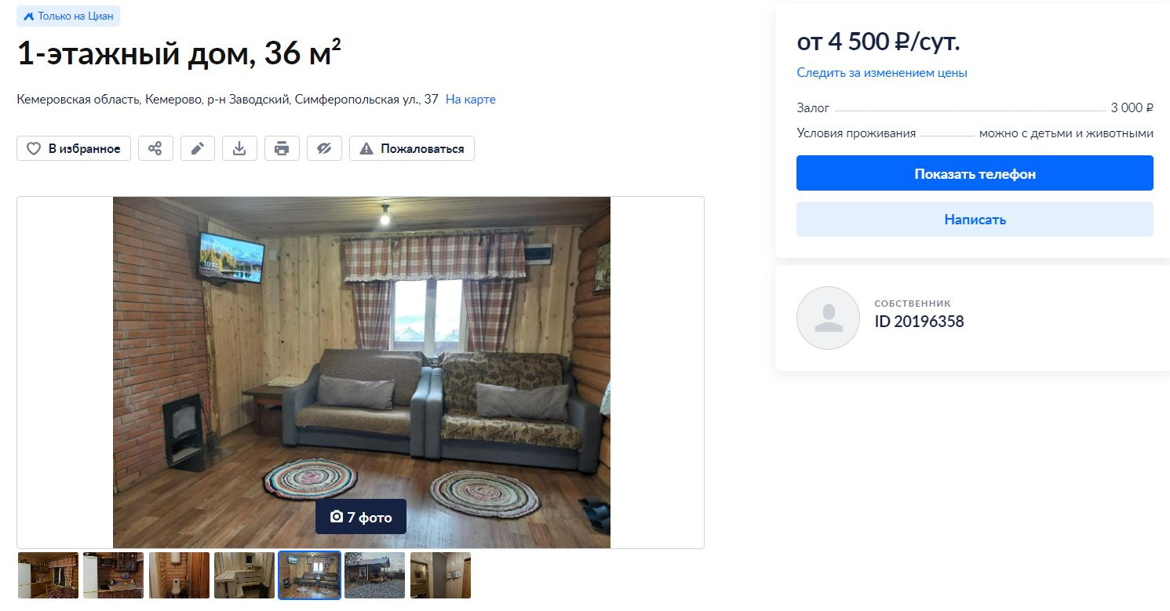
Task: Click the 7 фото gallery badge
Action: point(361,517)
